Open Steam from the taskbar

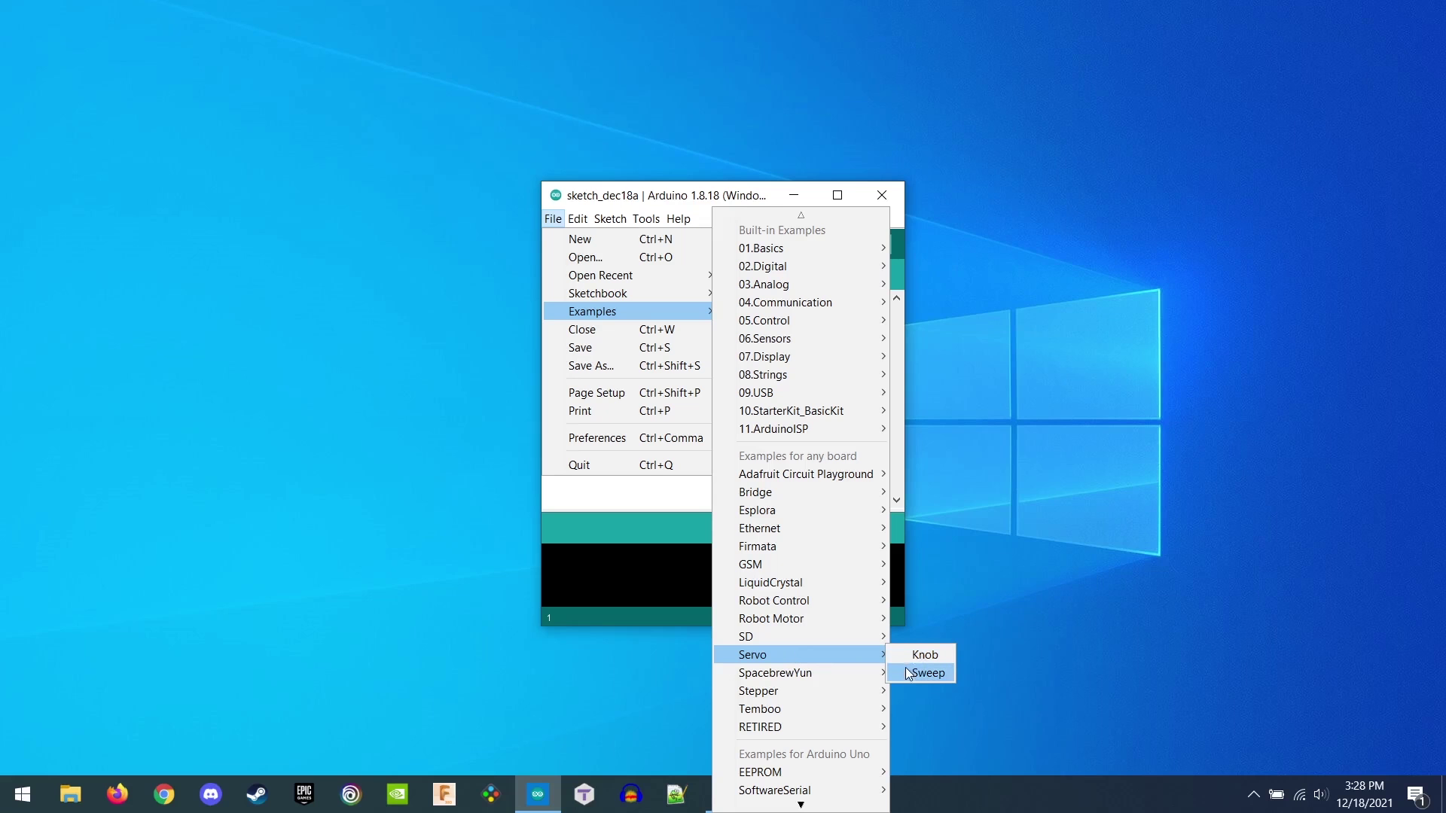pyautogui.click(x=257, y=794)
